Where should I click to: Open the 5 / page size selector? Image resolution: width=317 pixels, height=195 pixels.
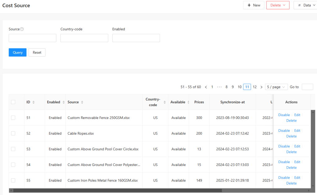[x=276, y=87]
